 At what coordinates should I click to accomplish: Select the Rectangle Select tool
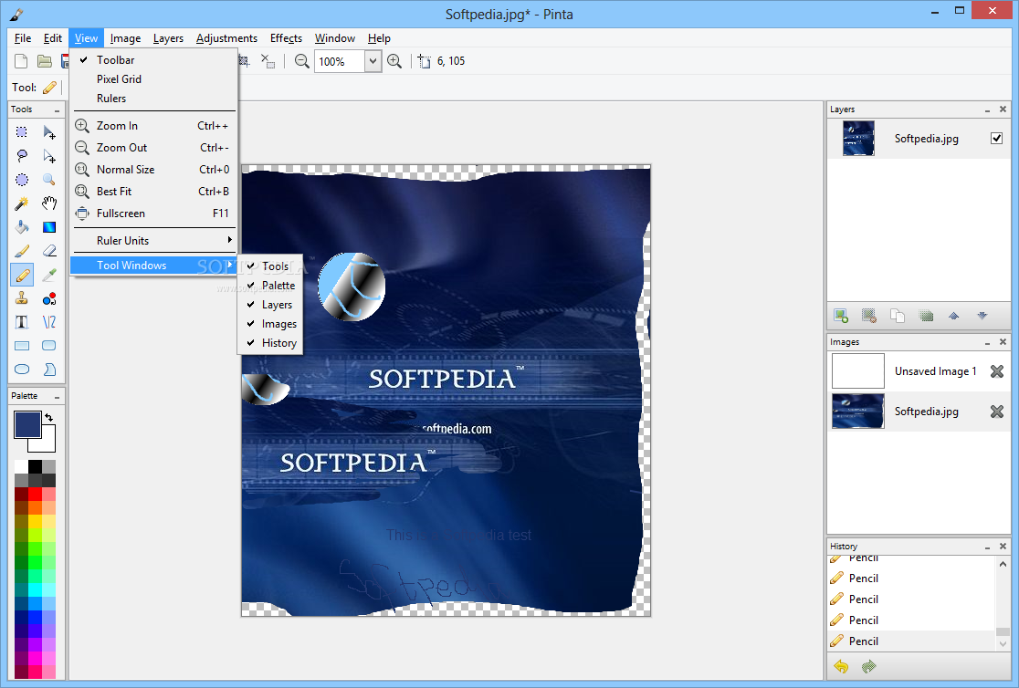(21, 132)
